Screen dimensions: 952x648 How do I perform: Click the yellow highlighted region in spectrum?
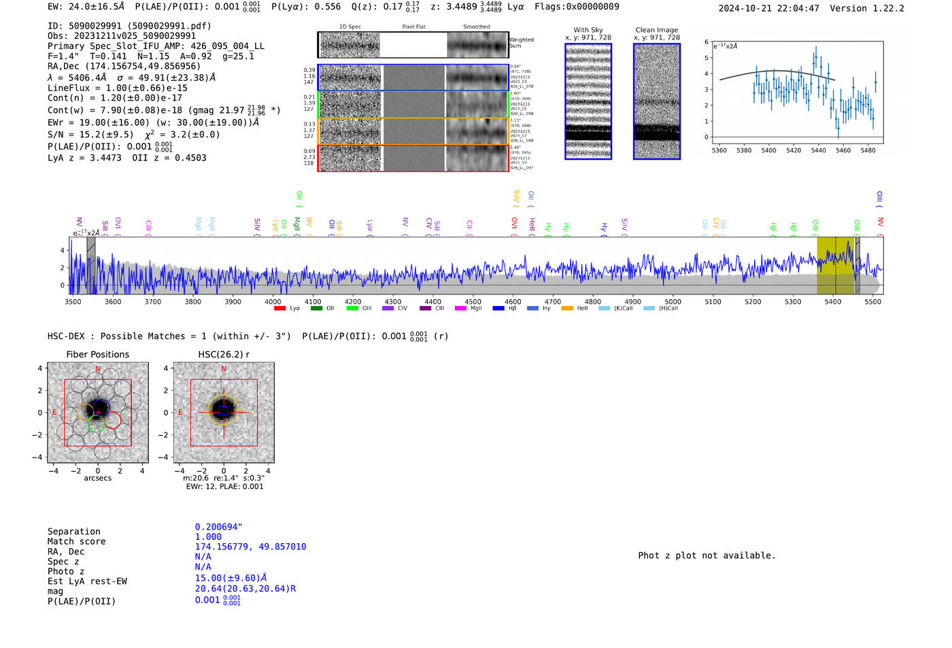point(835,265)
